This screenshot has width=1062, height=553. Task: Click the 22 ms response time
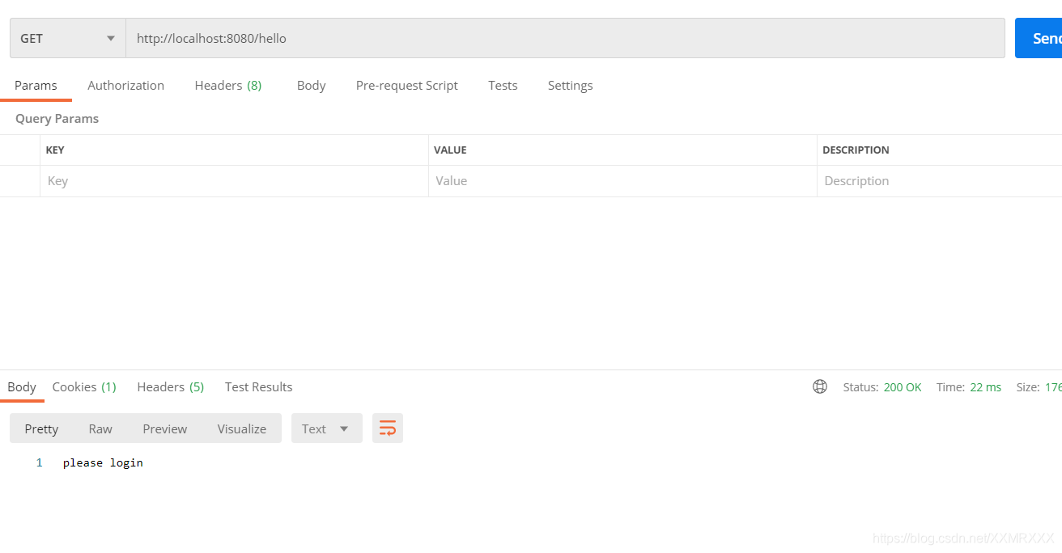(x=985, y=387)
